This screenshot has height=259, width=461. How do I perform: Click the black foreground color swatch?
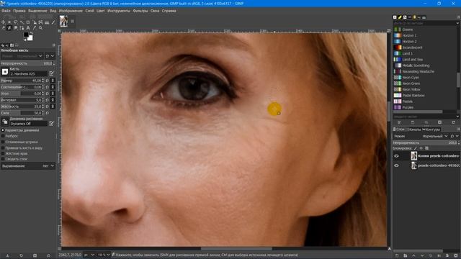click(x=26, y=35)
